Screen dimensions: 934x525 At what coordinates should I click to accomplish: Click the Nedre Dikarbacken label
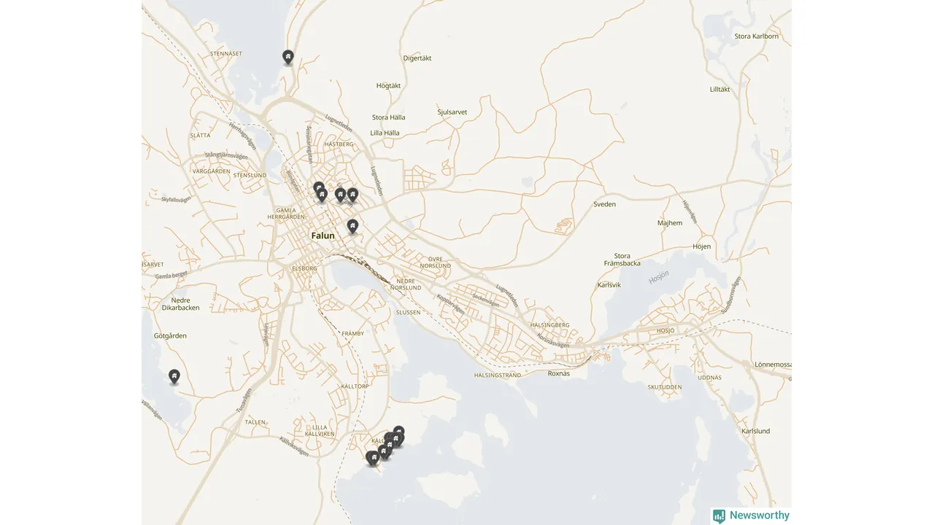pyautogui.click(x=180, y=304)
